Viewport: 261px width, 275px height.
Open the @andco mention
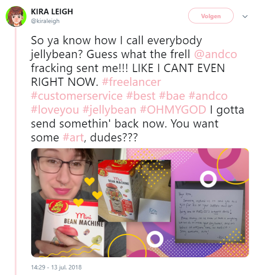(x=215, y=54)
